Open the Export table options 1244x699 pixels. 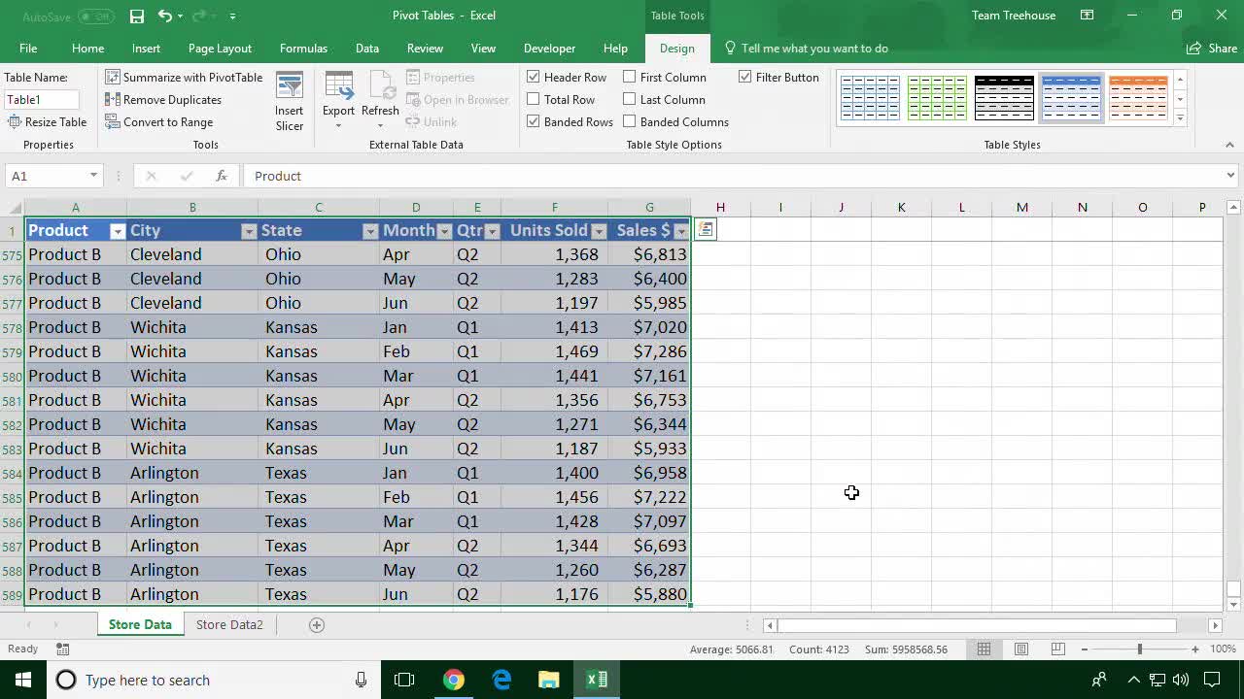point(339,101)
